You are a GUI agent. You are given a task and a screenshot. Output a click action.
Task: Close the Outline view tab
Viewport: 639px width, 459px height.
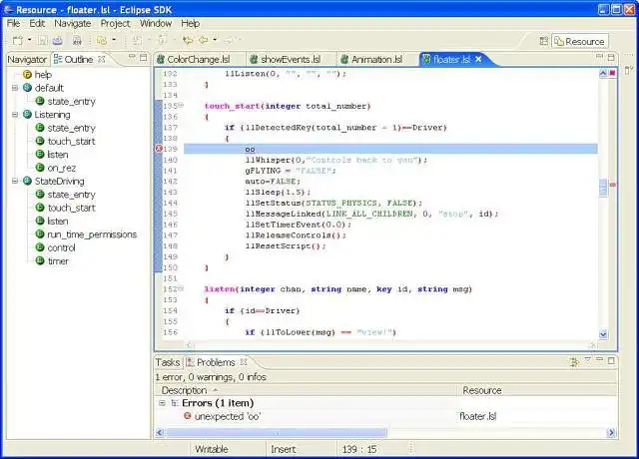tap(102, 60)
